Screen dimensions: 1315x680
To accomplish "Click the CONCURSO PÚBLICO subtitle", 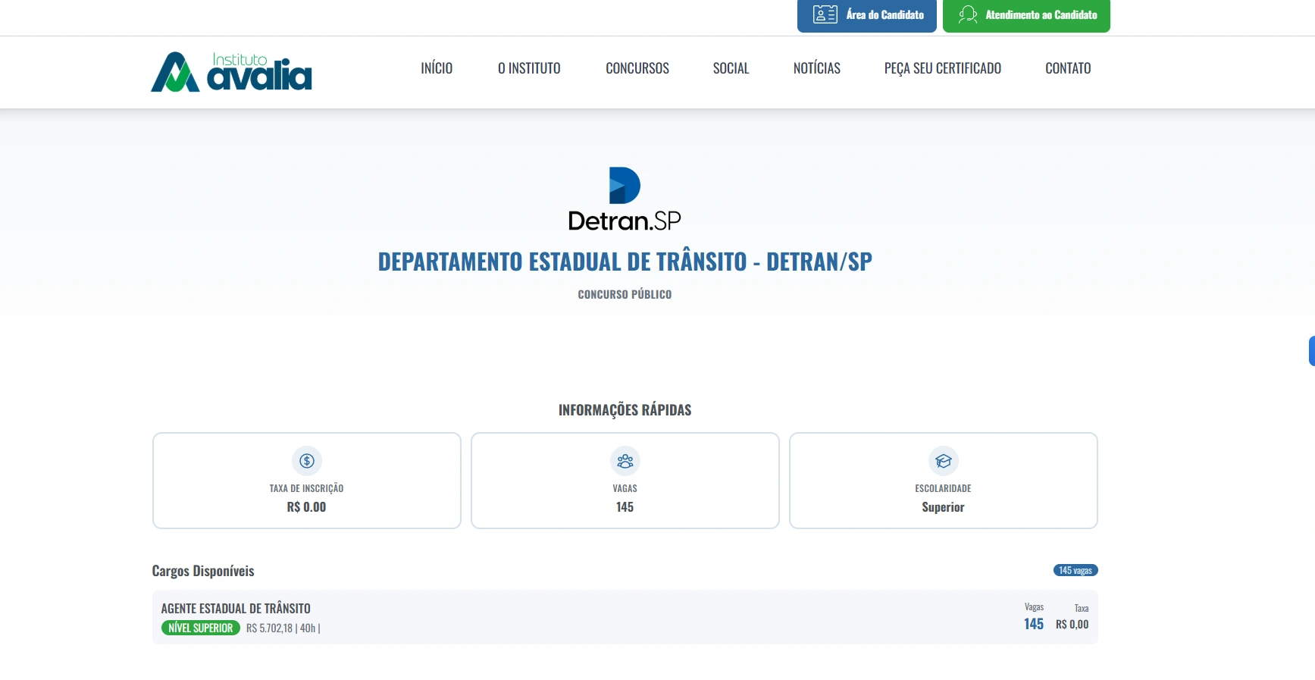I will point(625,294).
